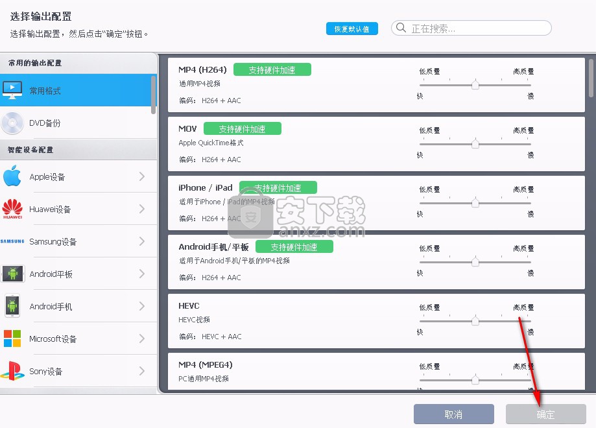The width and height of the screenshot is (596, 428).
Task: Select the HEVC format title
Action: pyautogui.click(x=189, y=305)
